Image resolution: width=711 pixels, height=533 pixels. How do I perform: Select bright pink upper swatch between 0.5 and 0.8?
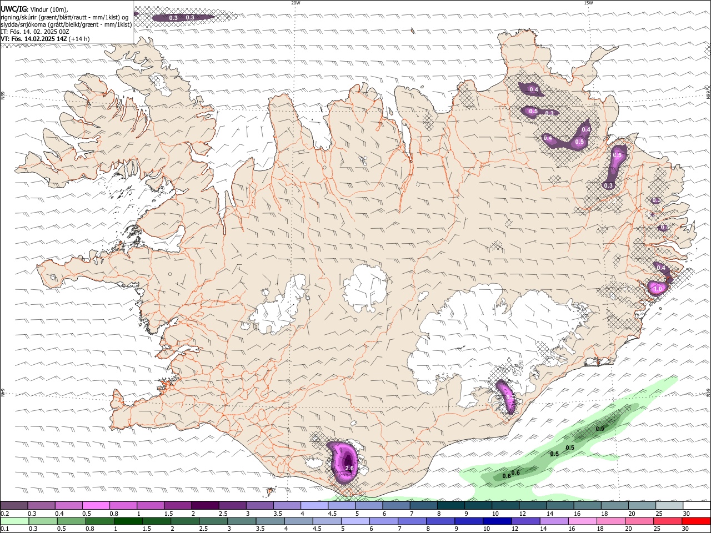tap(96, 505)
